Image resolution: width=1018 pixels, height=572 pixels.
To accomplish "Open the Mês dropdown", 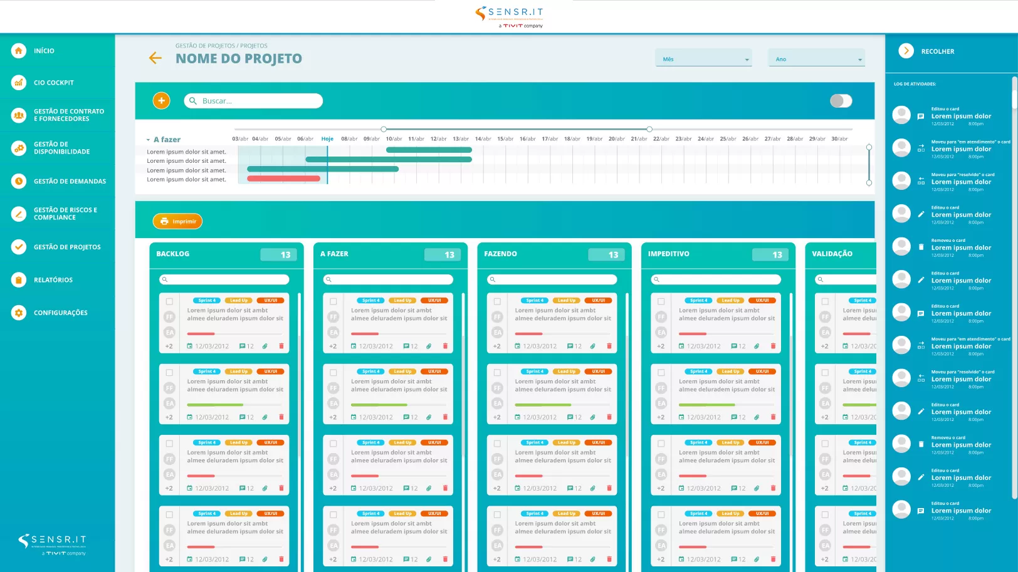I will tap(703, 58).
